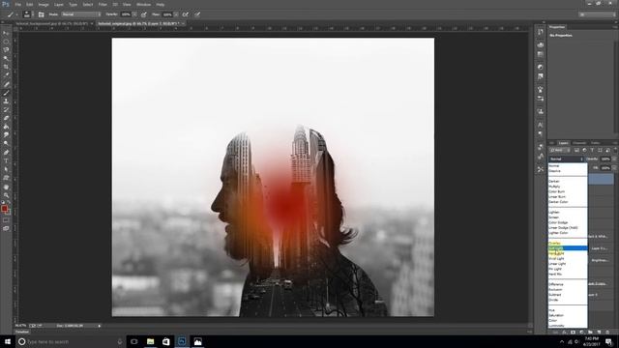The height and width of the screenshot is (348, 619).
Task: Click the brush Flow value field
Action: click(167, 14)
